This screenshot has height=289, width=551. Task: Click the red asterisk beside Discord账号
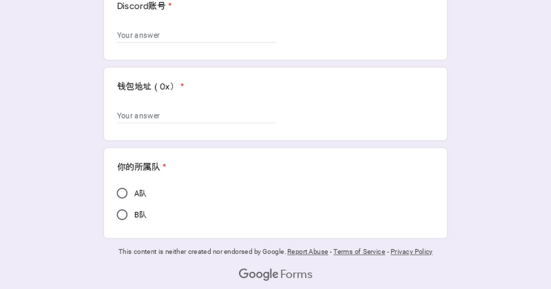(x=170, y=6)
